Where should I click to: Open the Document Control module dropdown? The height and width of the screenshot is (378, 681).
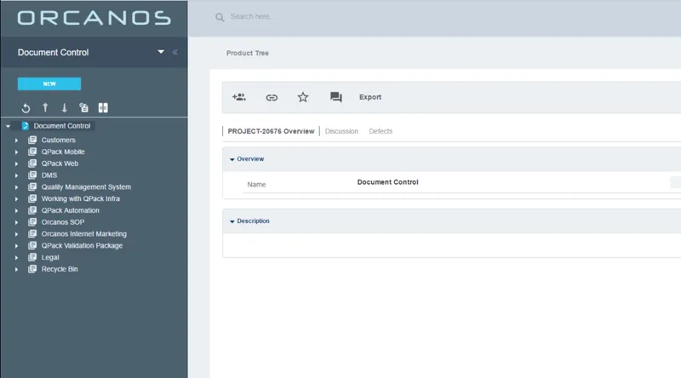point(161,52)
